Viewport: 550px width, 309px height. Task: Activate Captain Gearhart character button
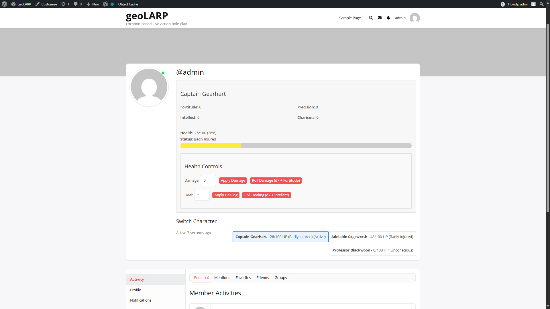280,237
